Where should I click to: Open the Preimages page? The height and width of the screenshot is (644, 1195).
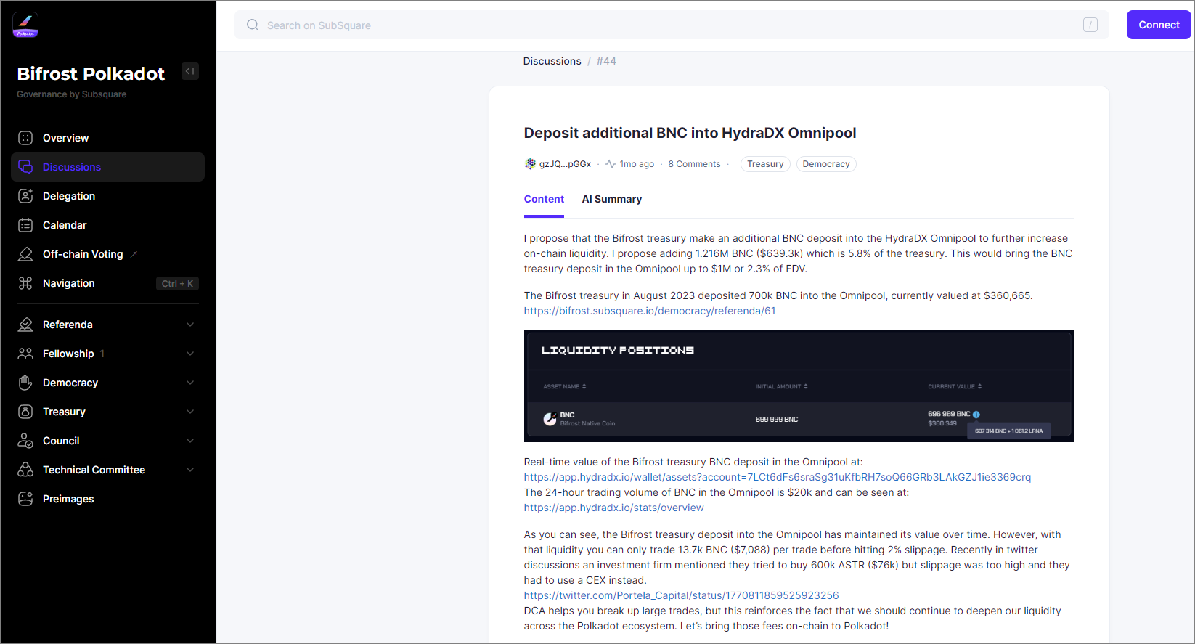click(x=107, y=499)
